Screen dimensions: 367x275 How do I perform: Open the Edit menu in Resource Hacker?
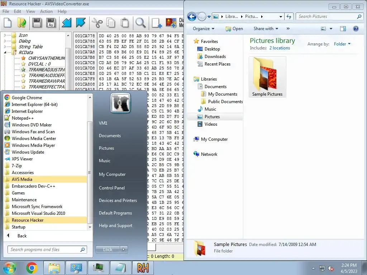[x=18, y=11]
